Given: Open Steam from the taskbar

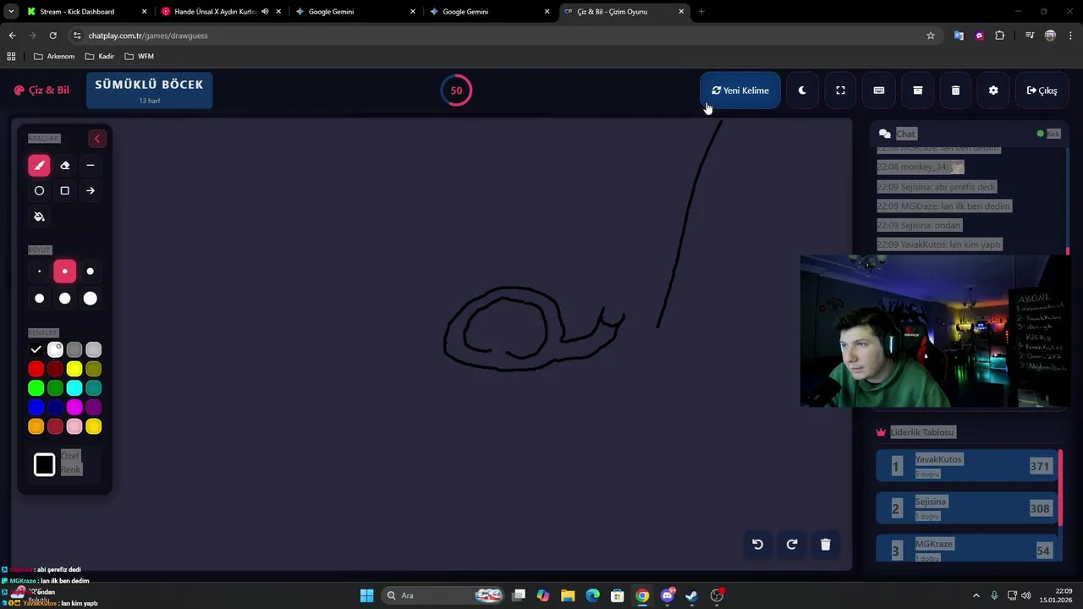Looking at the screenshot, I should [x=691, y=595].
